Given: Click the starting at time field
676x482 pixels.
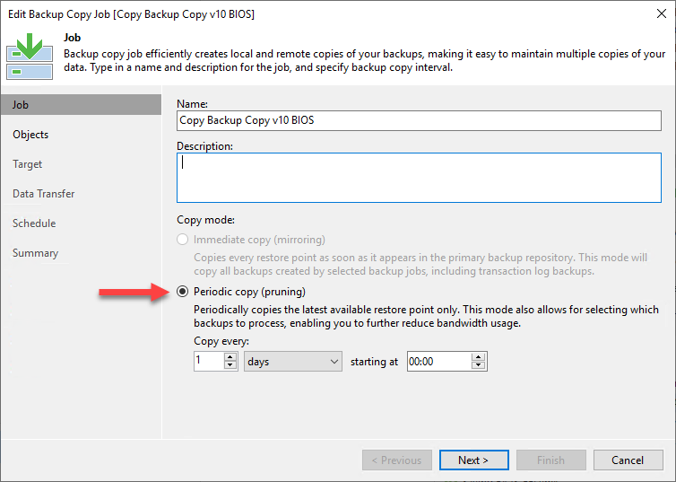Looking at the screenshot, I should tap(439, 361).
